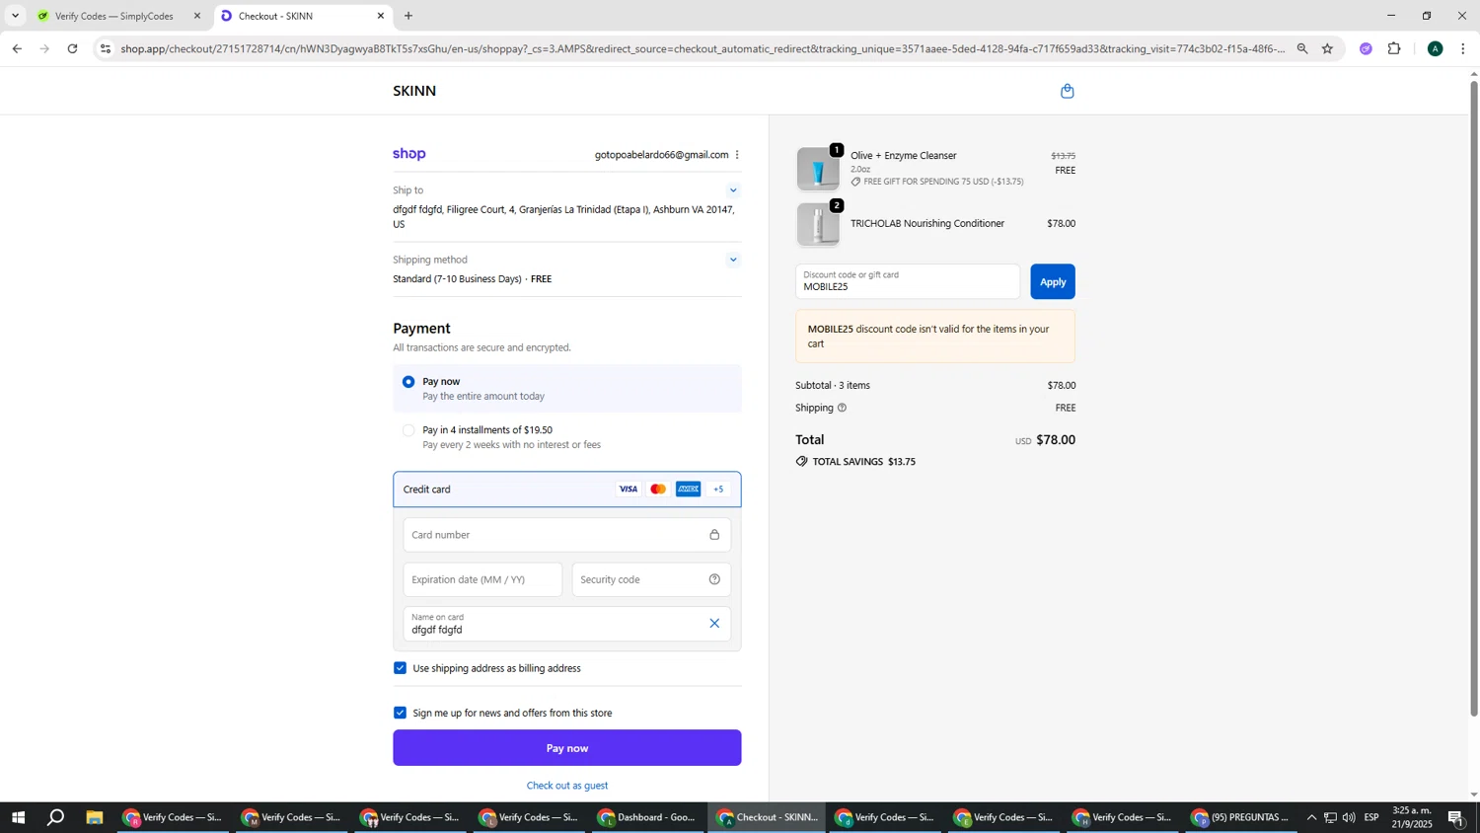The height and width of the screenshot is (833, 1480).
Task: Open the purple extension icon
Action: coord(1366,48)
